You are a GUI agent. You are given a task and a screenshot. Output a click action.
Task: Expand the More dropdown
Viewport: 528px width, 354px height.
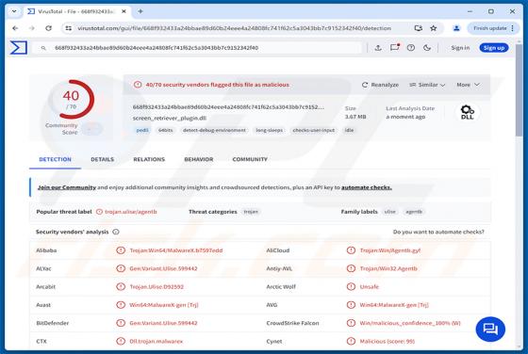tap(468, 85)
